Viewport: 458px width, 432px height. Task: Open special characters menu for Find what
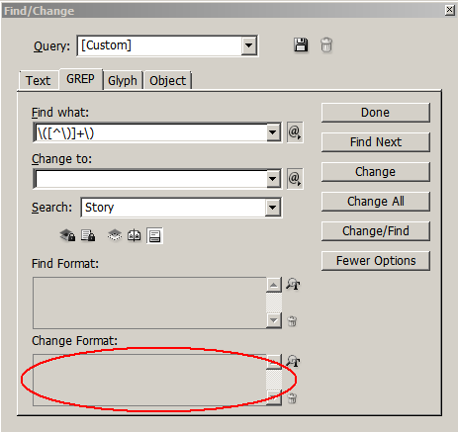(x=295, y=132)
